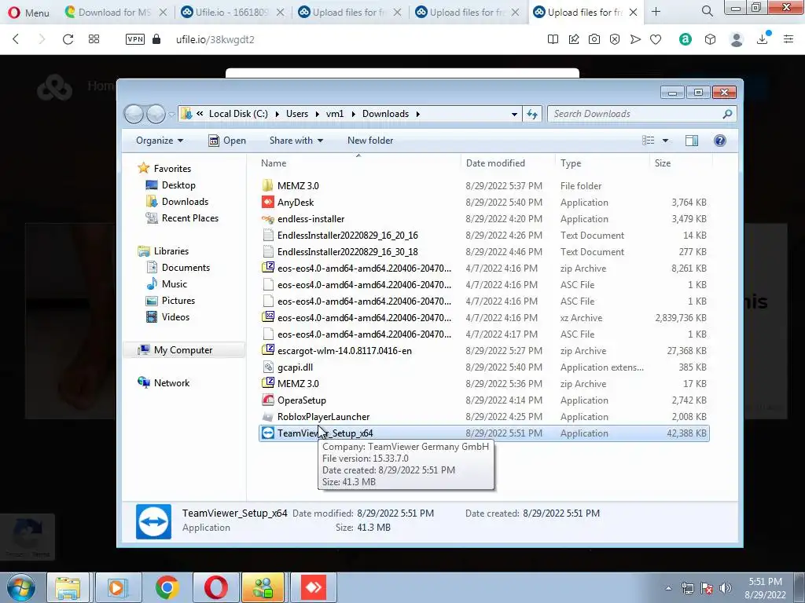Open the extensions cube icon
Viewport: 805px width, 603px height.
[x=710, y=39]
